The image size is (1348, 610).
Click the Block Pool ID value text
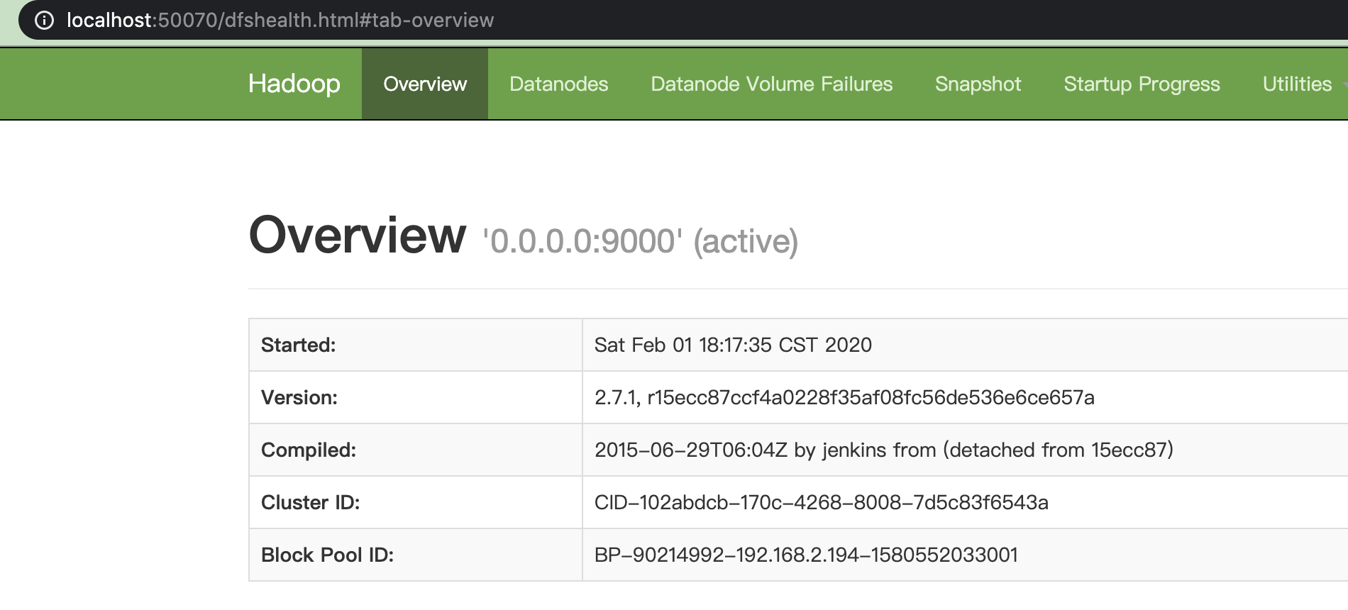[806, 555]
